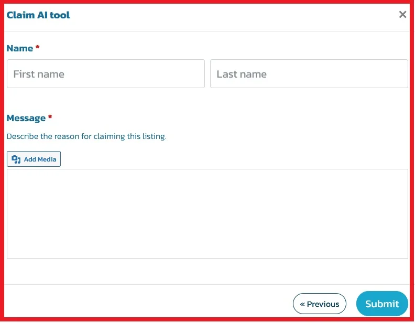Submit the claim form
Screen dimensions: 415x323
382,304
